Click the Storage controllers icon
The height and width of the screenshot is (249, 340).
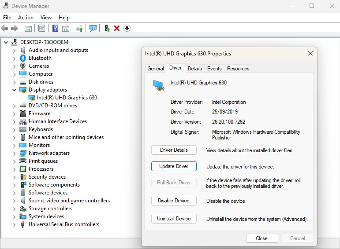pyautogui.click(x=23, y=209)
